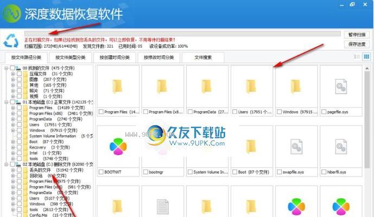Click the Recovery folder icon in tree
375x217 pixels.
coord(26,148)
